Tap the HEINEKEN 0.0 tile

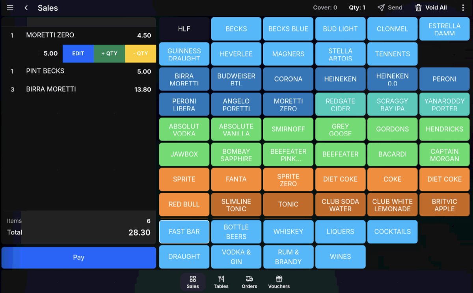[392, 79]
